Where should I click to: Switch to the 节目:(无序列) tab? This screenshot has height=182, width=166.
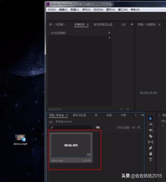[x=147, y=25]
